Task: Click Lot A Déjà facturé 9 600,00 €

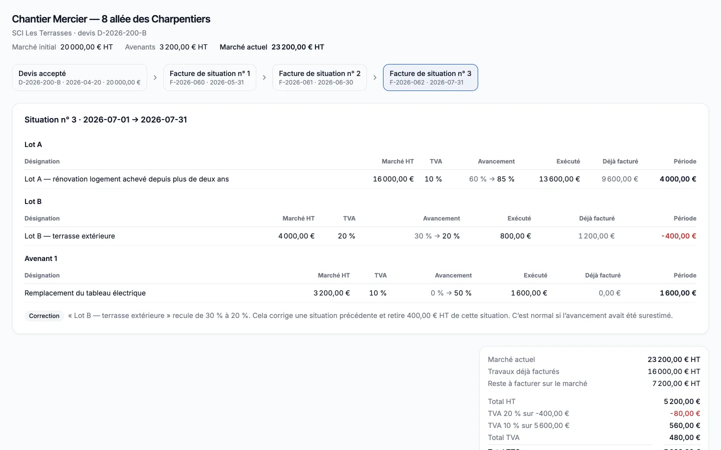Action: (620, 179)
